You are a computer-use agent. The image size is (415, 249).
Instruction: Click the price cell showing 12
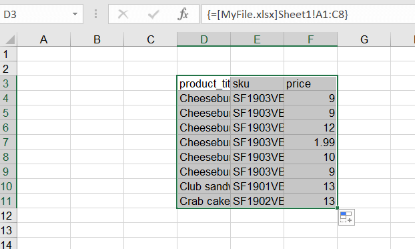(311, 128)
